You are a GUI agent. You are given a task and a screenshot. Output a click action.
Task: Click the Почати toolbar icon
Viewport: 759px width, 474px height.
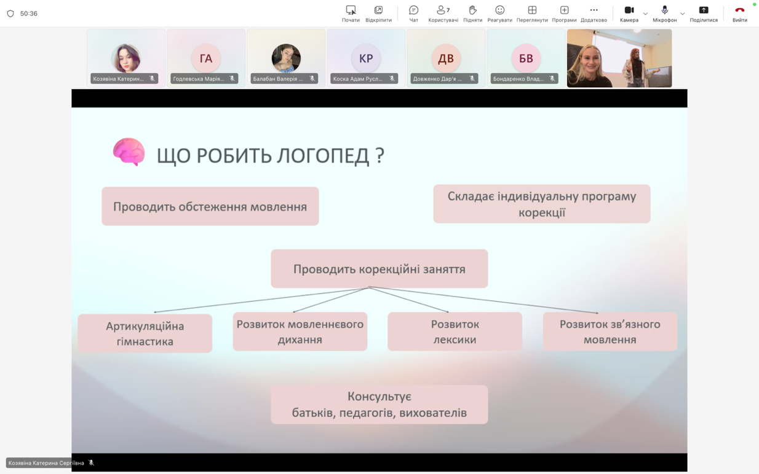[x=351, y=13]
